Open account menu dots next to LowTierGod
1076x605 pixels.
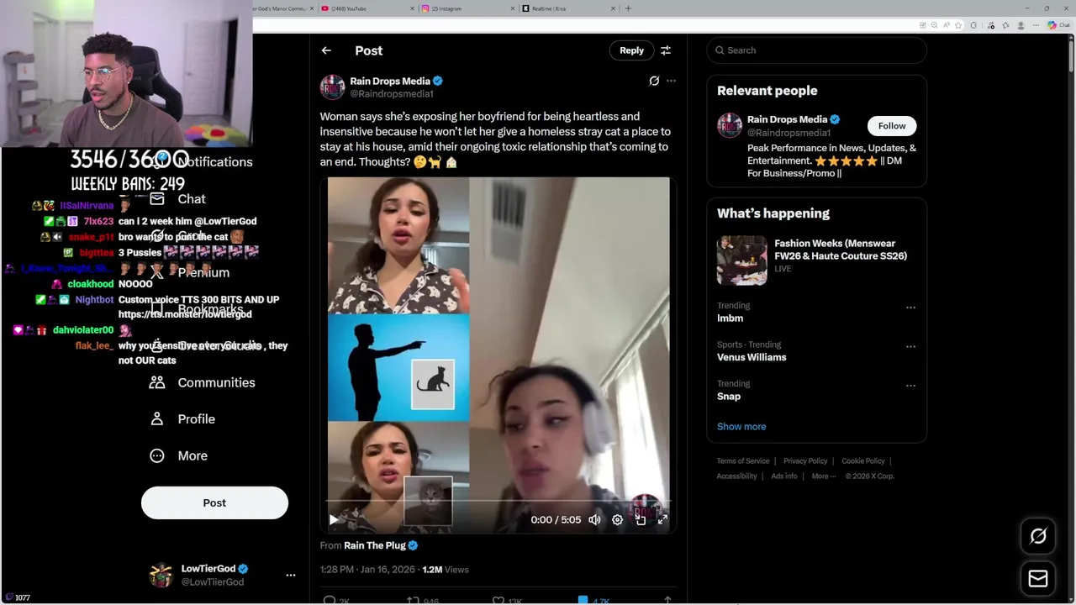point(291,575)
